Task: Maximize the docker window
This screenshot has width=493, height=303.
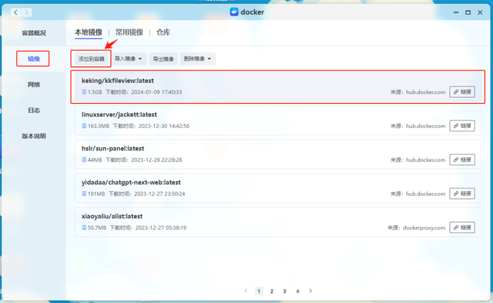Action: [468, 12]
